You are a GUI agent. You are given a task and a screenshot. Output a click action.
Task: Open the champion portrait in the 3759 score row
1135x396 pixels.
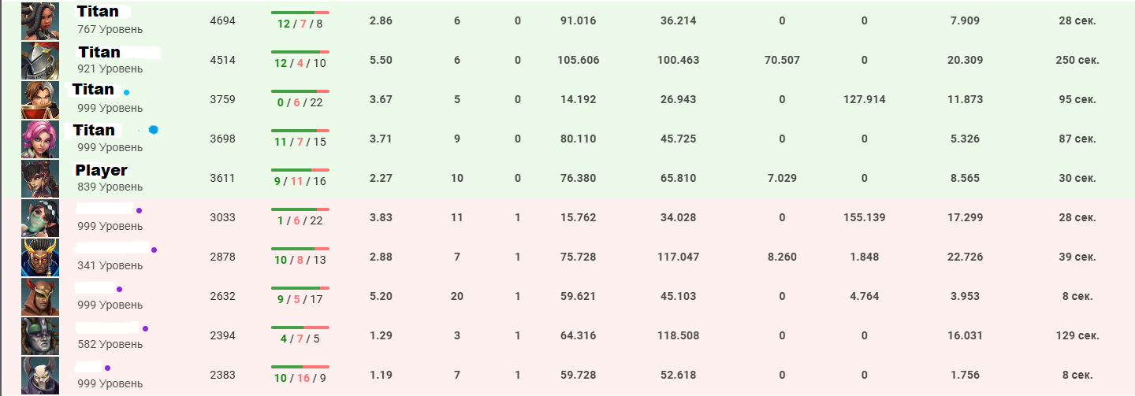[40, 99]
